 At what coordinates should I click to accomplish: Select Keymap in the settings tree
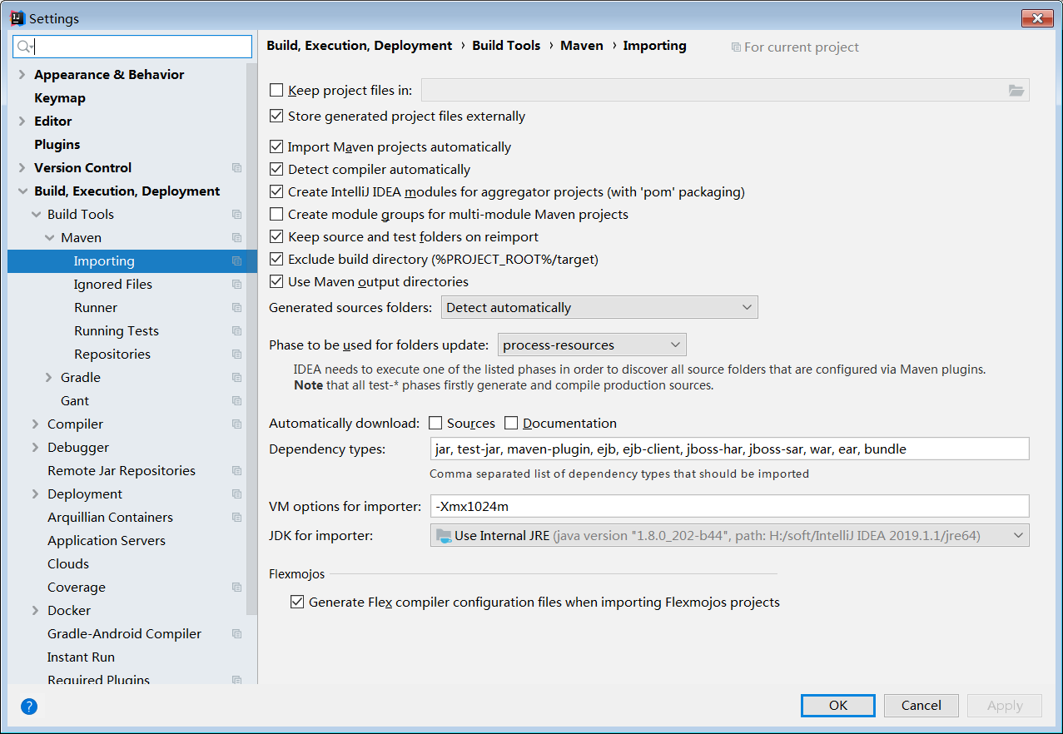point(60,98)
